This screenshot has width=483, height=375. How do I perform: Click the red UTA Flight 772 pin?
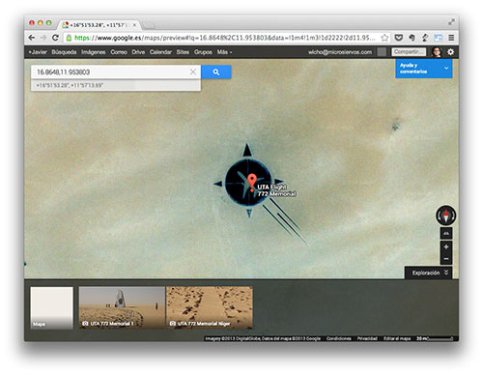[x=252, y=182]
